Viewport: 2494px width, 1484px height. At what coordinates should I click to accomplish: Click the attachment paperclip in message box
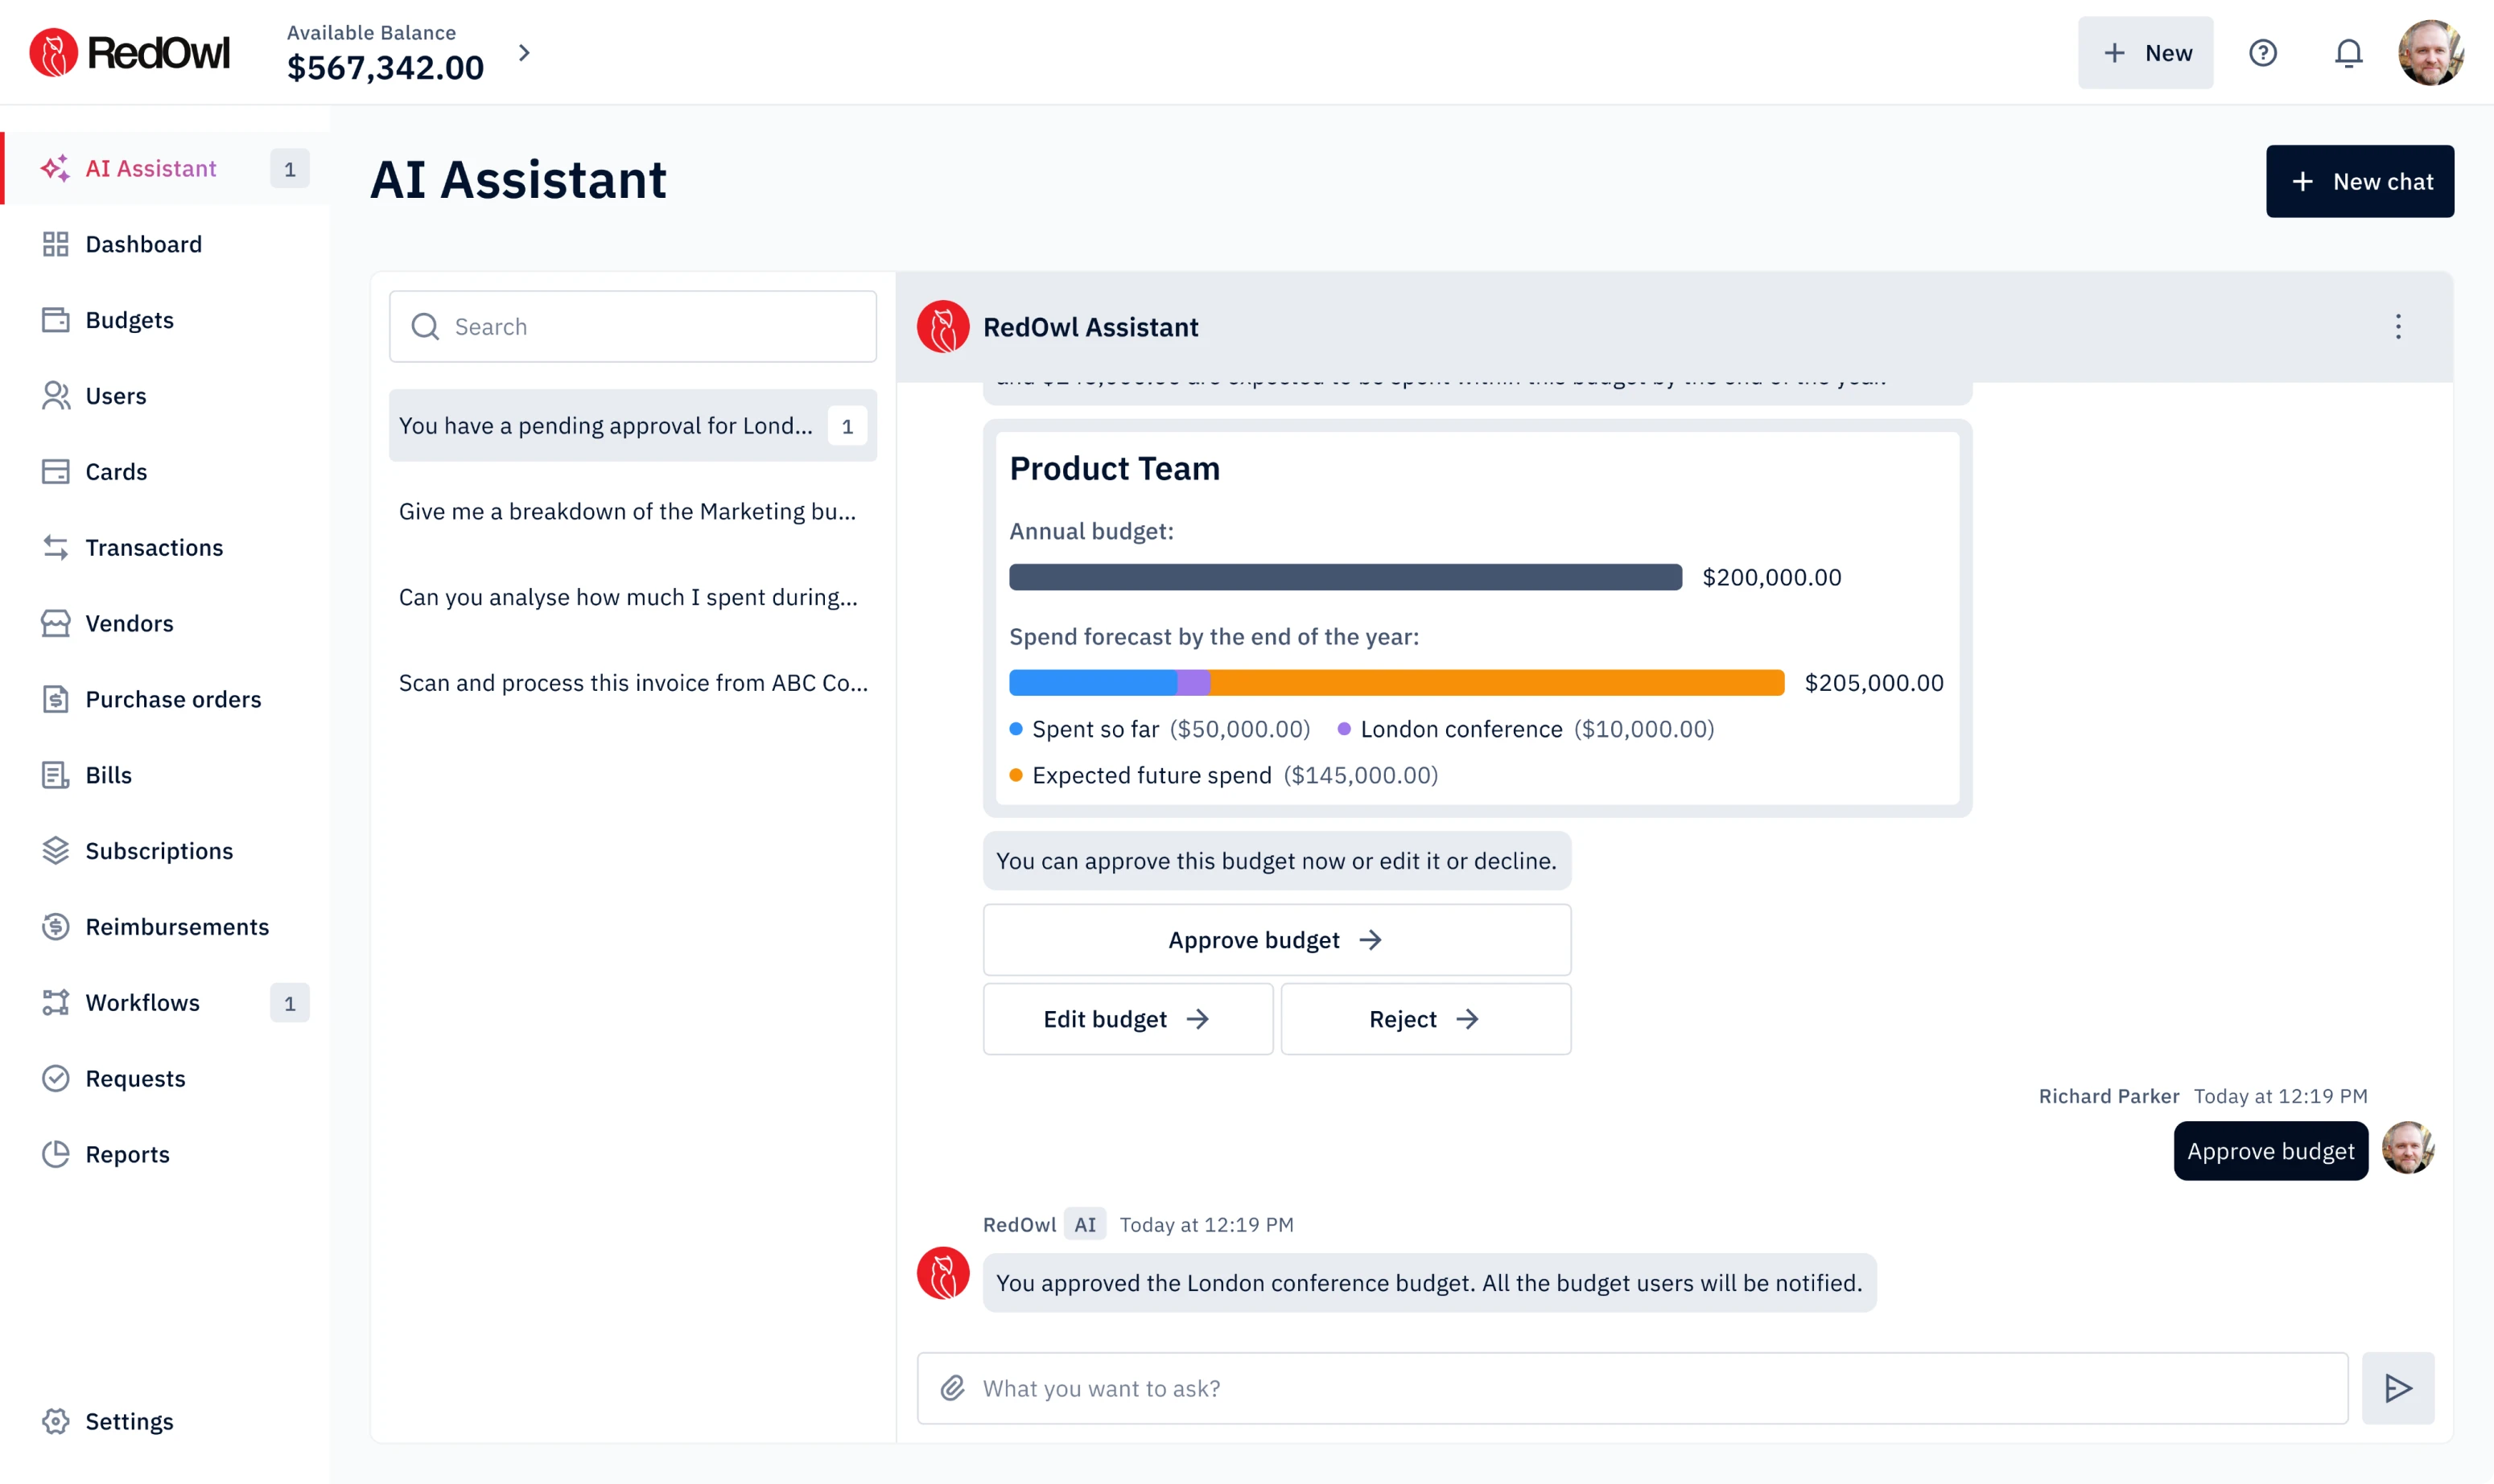click(952, 1388)
